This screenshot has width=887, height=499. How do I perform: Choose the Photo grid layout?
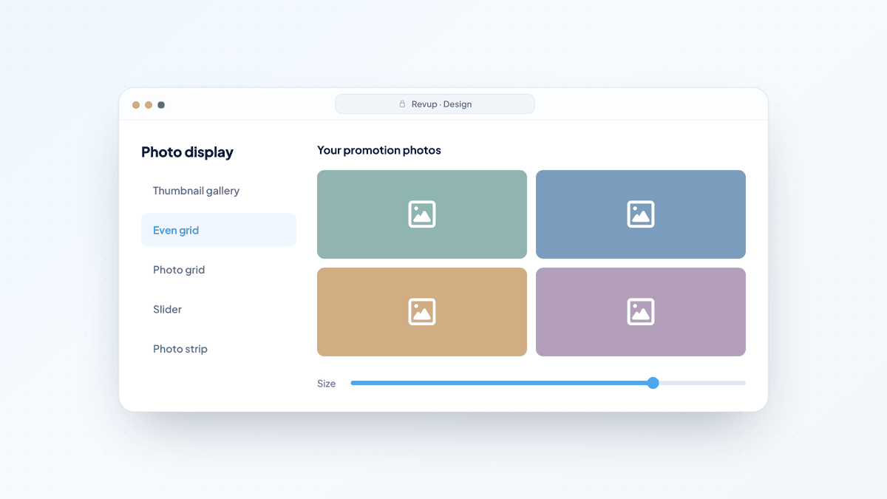[x=218, y=270]
